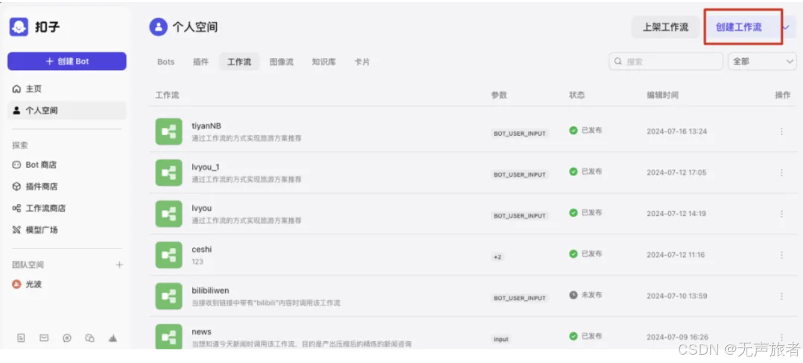The width and height of the screenshot is (803, 363).
Task: Click the green icon of the lvyou workflow
Action: [x=169, y=214]
